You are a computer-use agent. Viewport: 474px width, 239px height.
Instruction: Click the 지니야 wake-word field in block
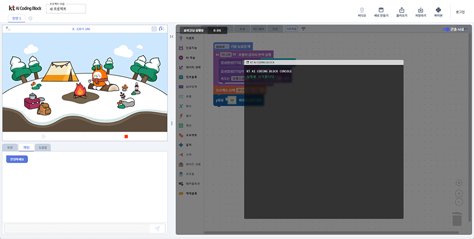pos(226,55)
